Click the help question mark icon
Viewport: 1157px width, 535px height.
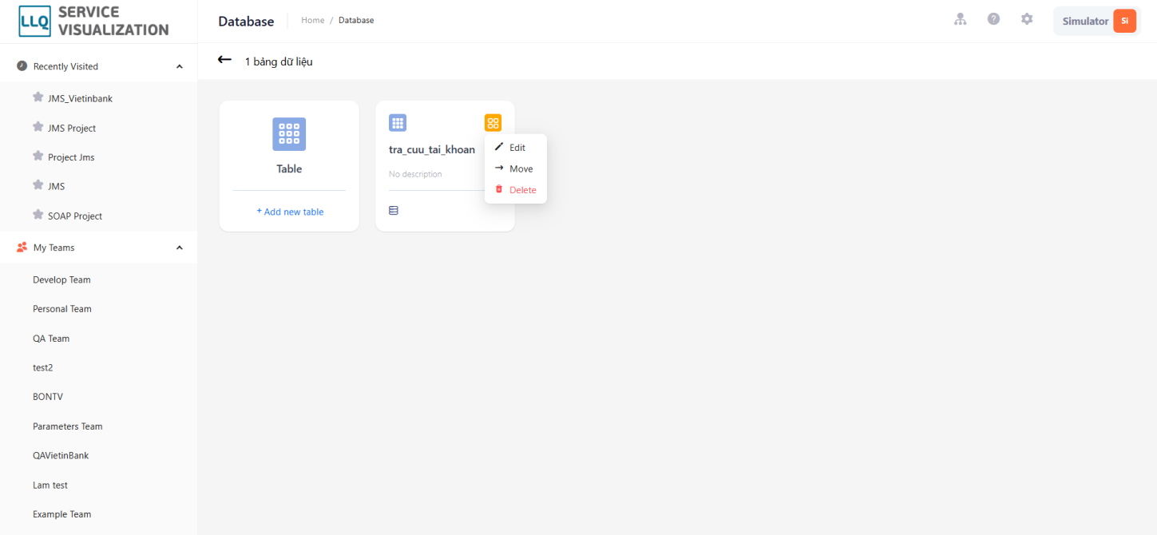pos(993,18)
